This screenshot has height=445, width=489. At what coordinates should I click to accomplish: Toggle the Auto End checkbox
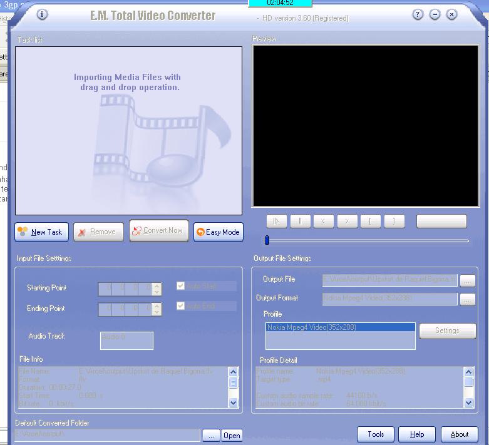tap(180, 305)
